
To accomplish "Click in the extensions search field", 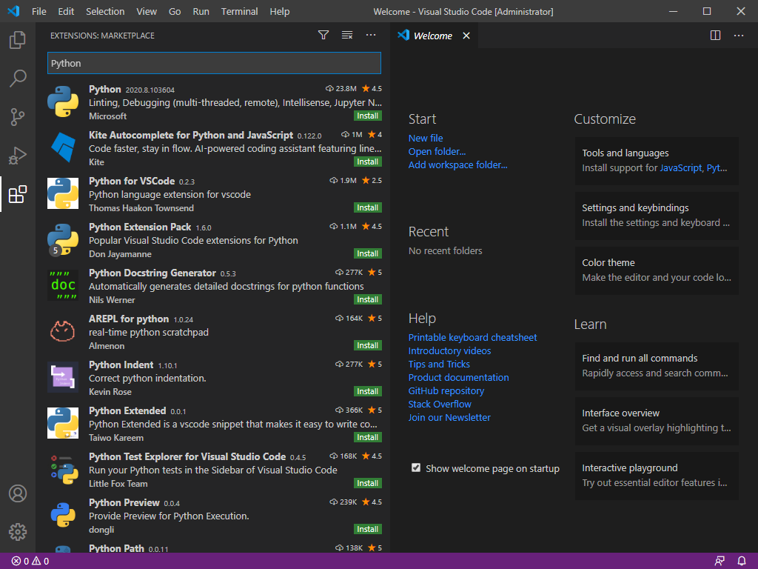I will [214, 63].
